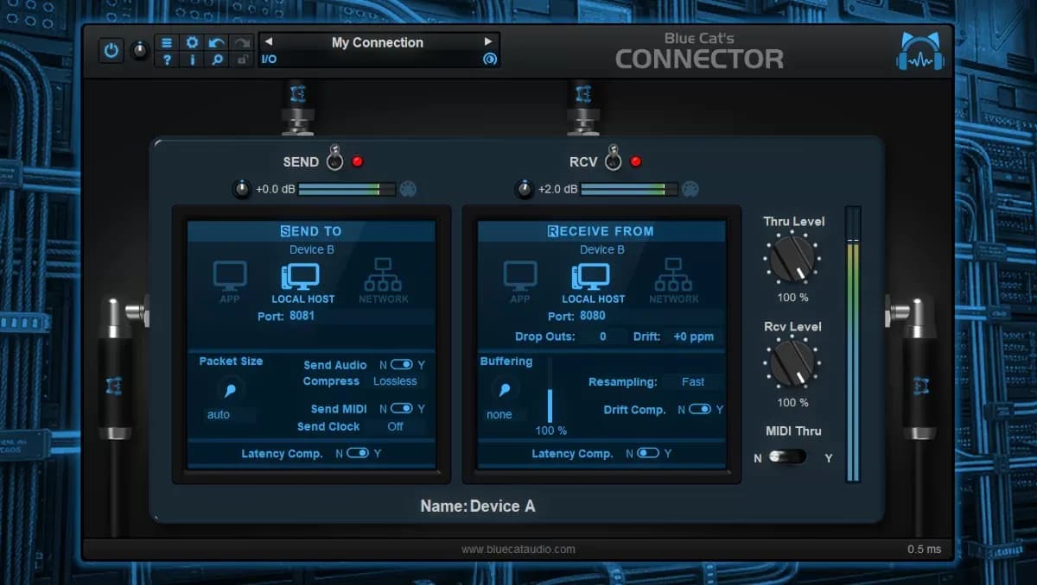Click the undo arrow icon

coord(217,42)
